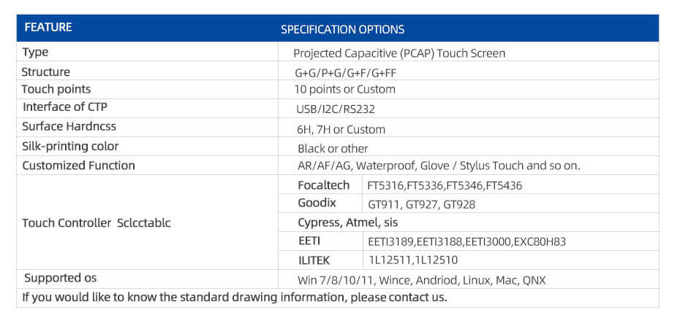680x318 pixels.
Task: Select the 10 points or Custom cell
Action: click(x=469, y=90)
